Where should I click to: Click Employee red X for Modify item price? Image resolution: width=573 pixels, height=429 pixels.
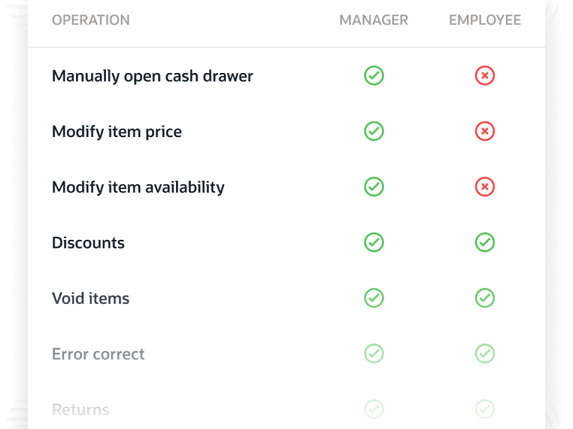click(x=485, y=132)
